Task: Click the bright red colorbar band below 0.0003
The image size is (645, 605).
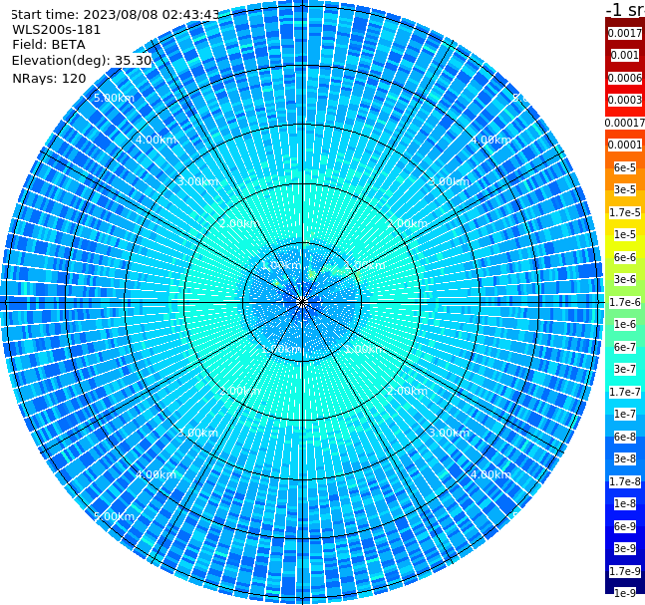Action: [625, 111]
